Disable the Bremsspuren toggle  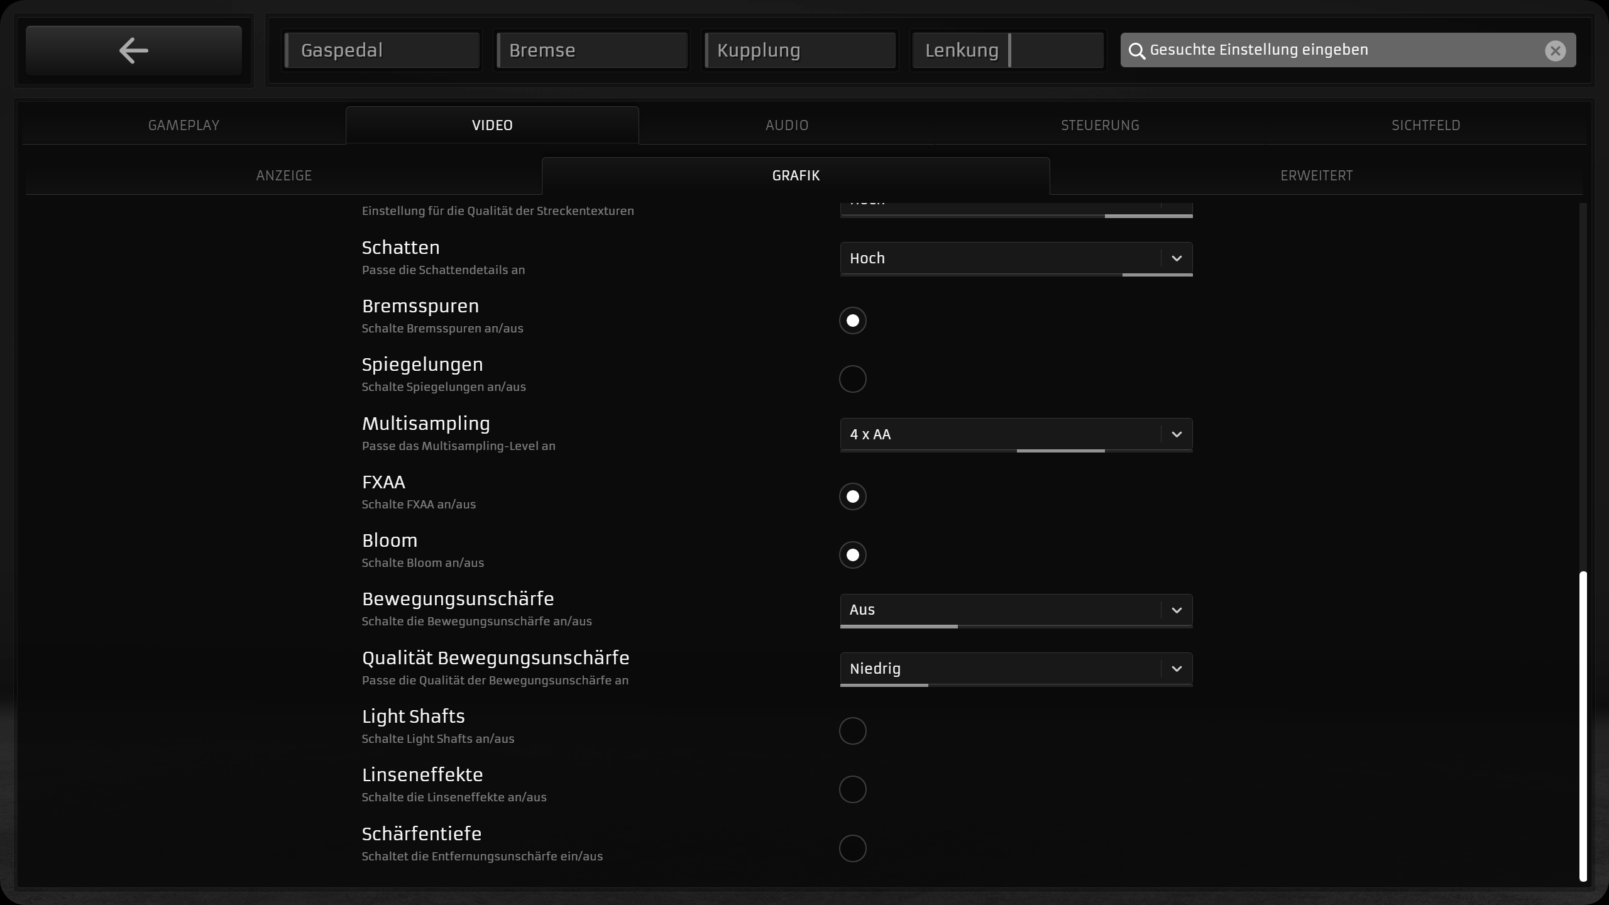point(852,321)
